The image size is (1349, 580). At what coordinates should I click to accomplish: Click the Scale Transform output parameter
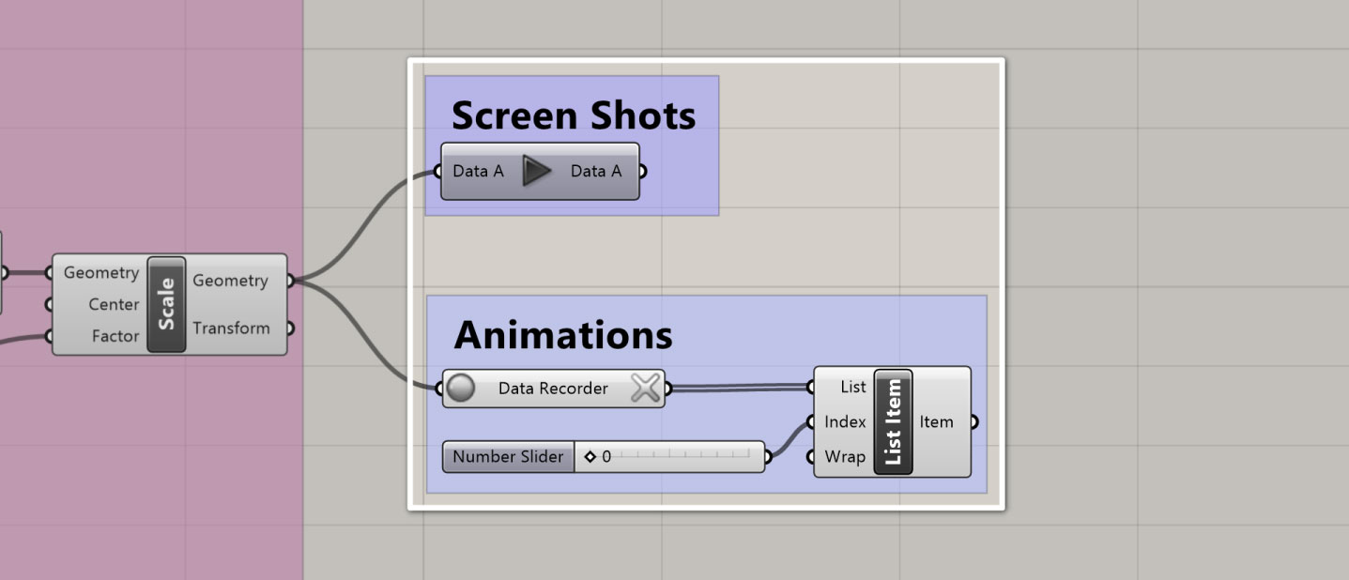(x=231, y=328)
